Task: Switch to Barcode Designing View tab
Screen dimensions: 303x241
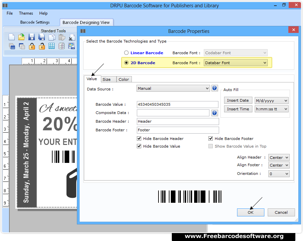Action: pyautogui.click(x=86, y=22)
